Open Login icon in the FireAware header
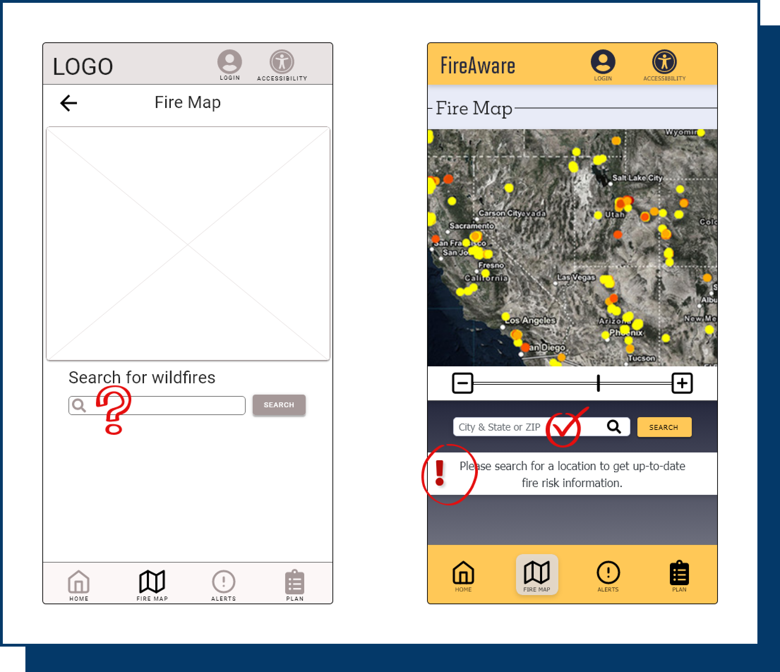The height and width of the screenshot is (672, 780). (x=603, y=62)
